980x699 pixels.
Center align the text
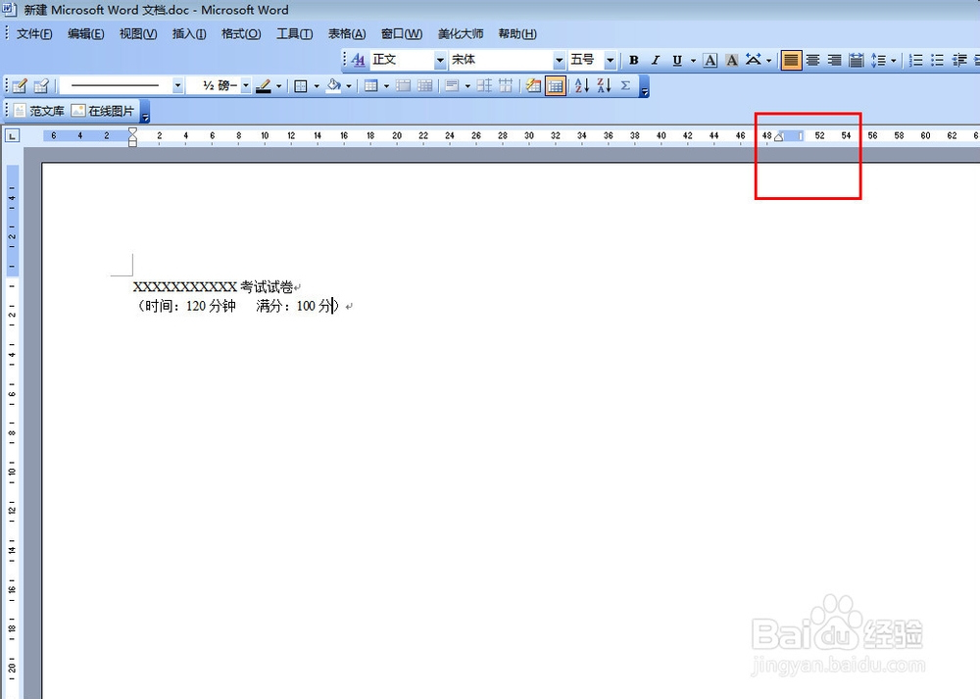pyautogui.click(x=812, y=60)
